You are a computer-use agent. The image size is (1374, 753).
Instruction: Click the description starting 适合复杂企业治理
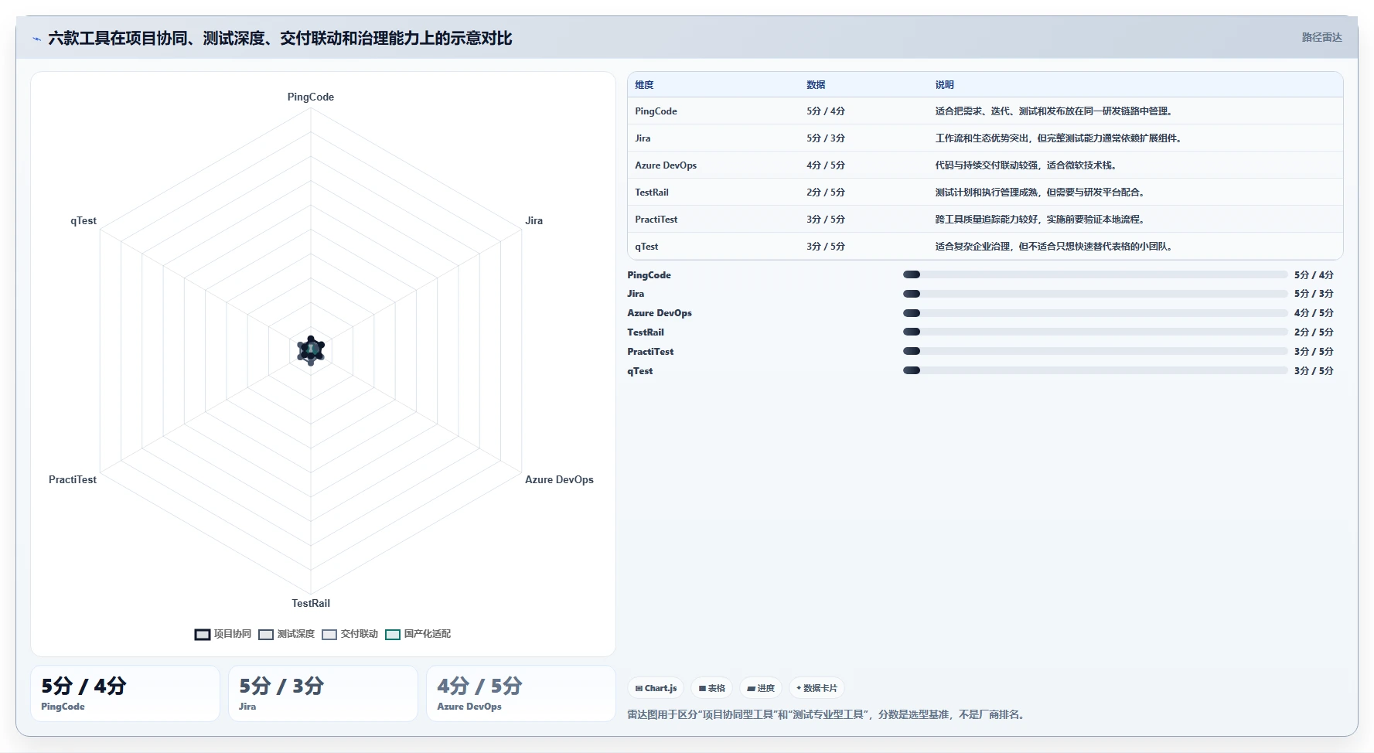point(1055,247)
